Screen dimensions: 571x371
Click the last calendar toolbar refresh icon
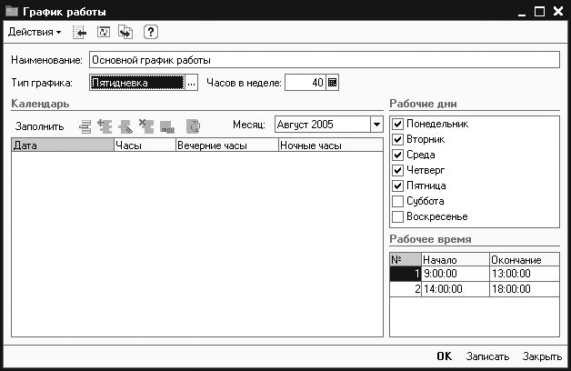pos(193,125)
